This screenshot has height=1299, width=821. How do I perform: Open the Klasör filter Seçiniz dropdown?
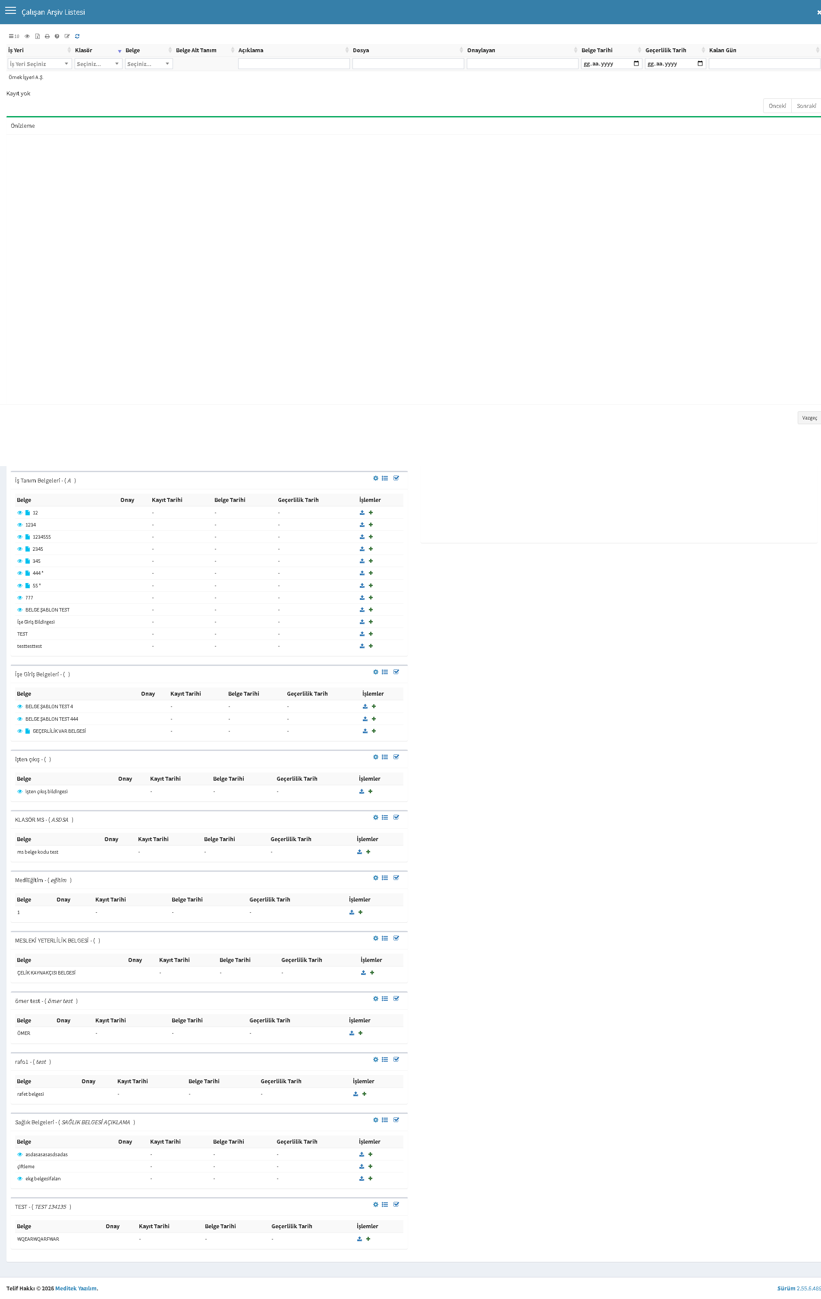tap(98, 64)
